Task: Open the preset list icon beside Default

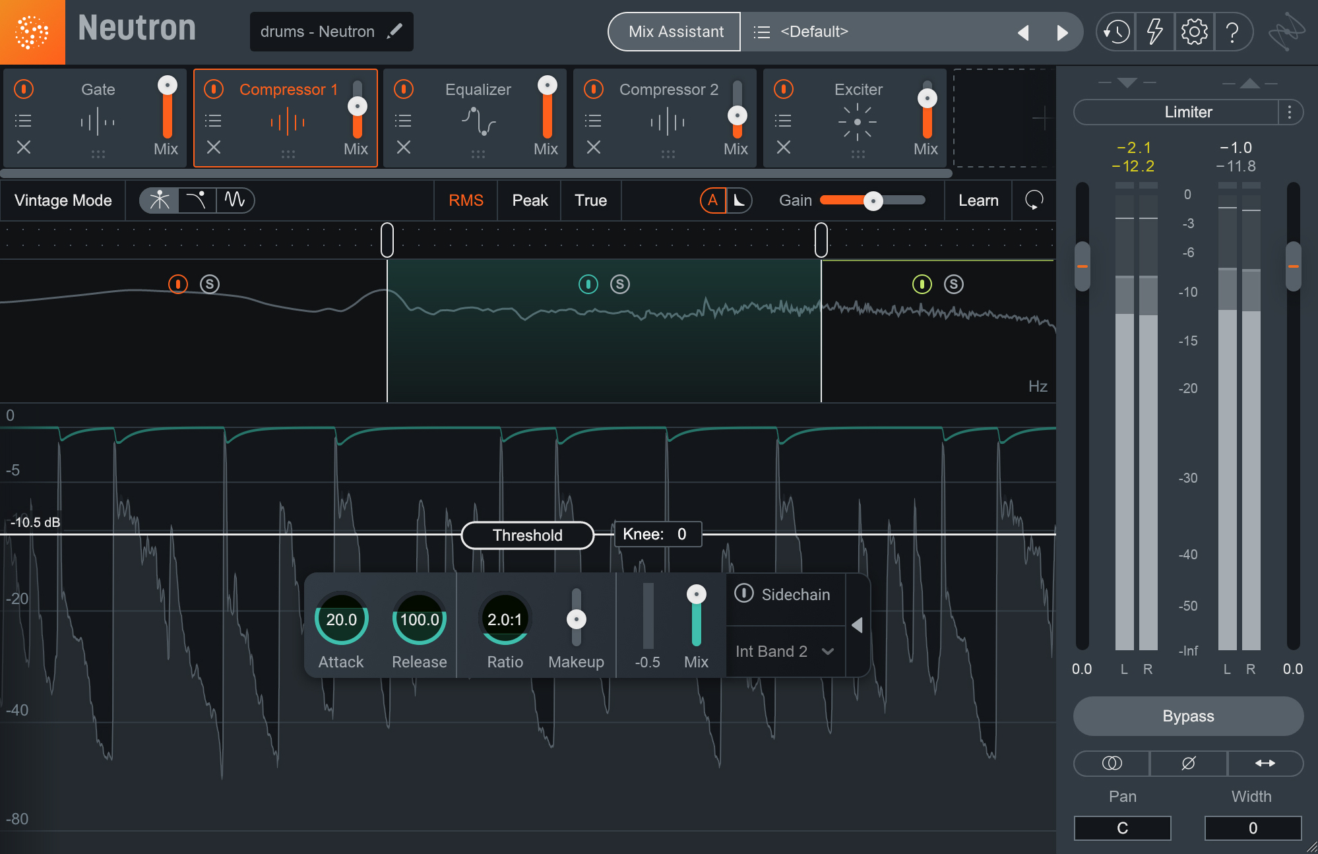Action: click(x=761, y=32)
